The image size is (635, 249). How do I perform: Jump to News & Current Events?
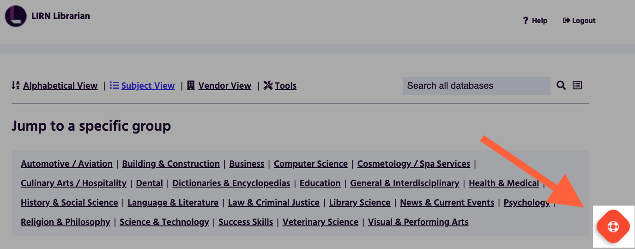pyautogui.click(x=447, y=203)
